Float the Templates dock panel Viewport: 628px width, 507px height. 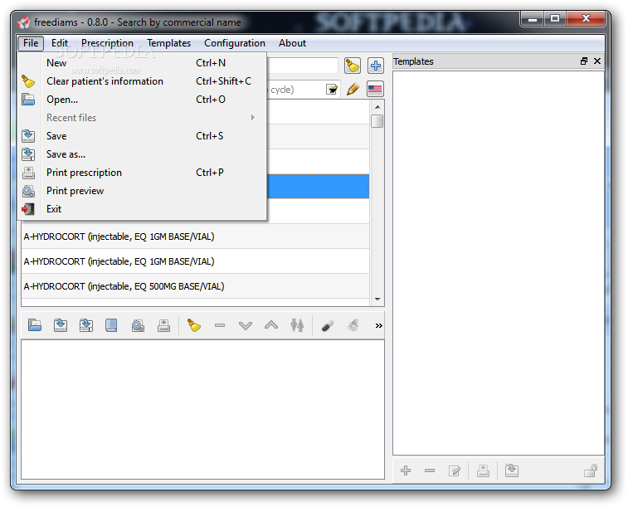tap(584, 61)
